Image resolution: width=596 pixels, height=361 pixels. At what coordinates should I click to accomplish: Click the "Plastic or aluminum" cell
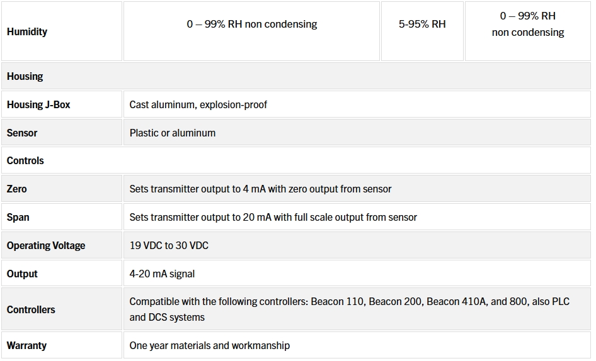(x=172, y=133)
